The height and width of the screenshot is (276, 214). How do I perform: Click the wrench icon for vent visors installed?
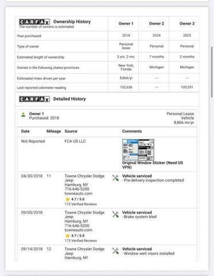tap(115, 251)
